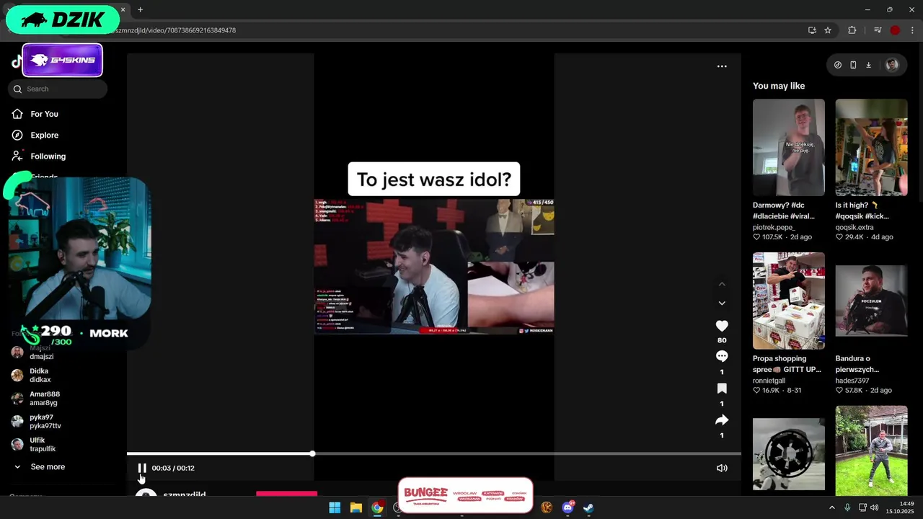Click the video playback area

[434, 267]
